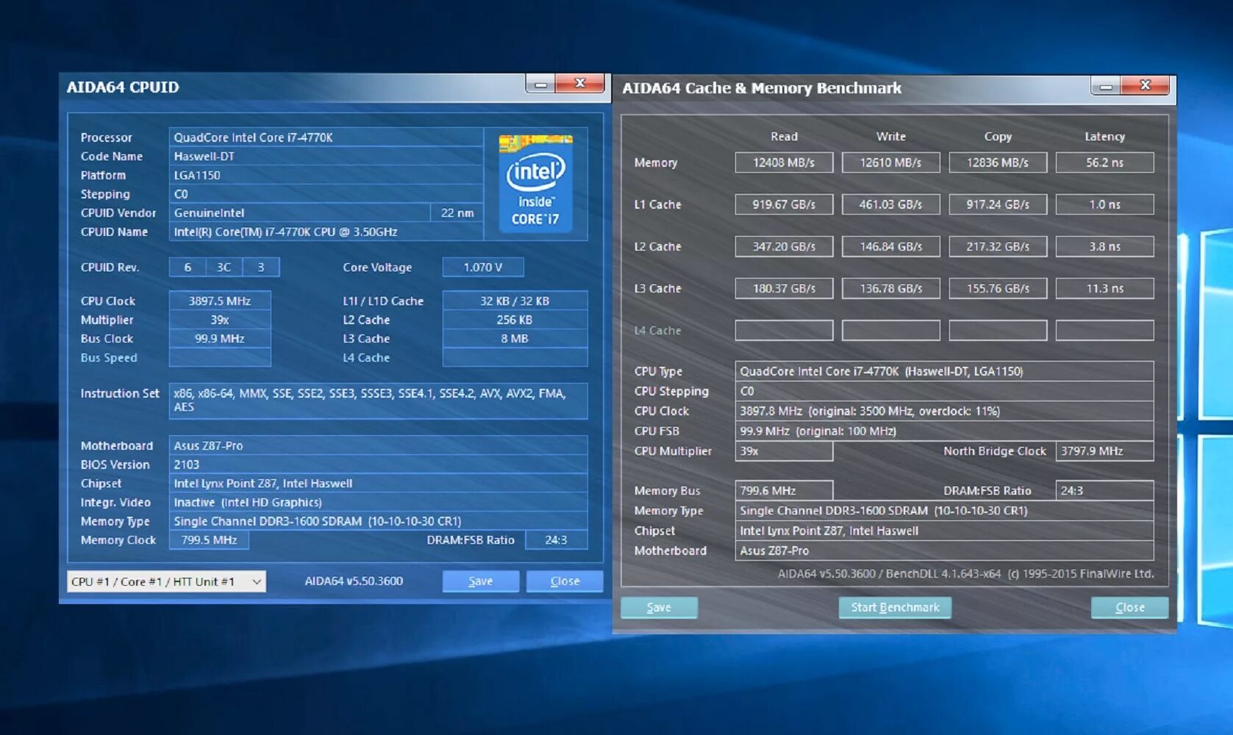Screen dimensions: 1233x735
Task: Click the CPU Type field in Benchmark window
Action: coord(944,371)
